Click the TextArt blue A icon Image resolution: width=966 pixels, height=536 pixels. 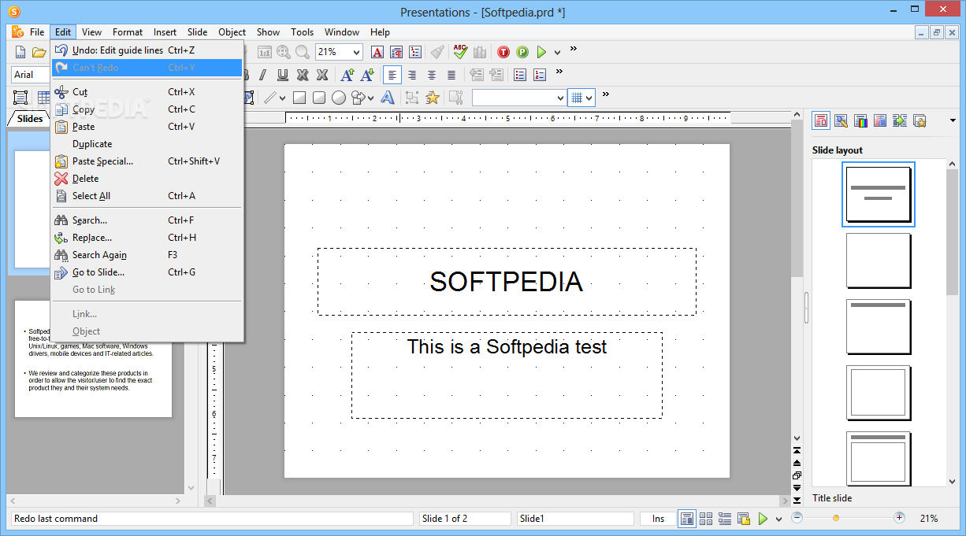[x=387, y=98]
